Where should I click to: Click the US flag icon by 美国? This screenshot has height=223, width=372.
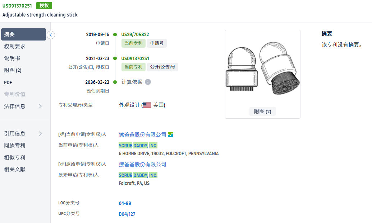147,105
